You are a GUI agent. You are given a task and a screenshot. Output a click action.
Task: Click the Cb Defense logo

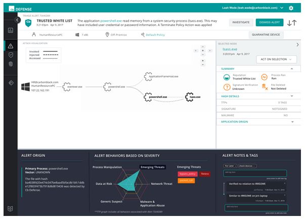point(20,9)
